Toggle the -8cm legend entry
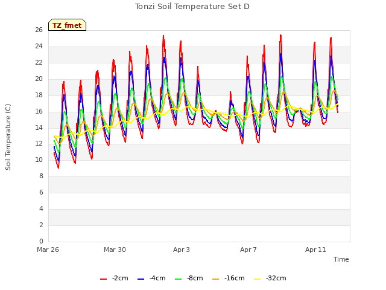This screenshot has width=386, height=290. [x=189, y=279]
